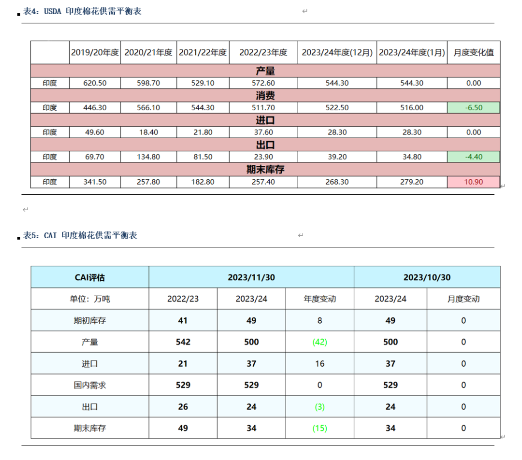Screen dimensions: 522x460
Task: Click the consumption value 522.50
Action: [x=337, y=108]
